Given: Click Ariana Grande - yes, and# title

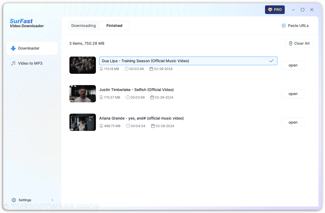Looking at the screenshot, I should (x=141, y=118).
